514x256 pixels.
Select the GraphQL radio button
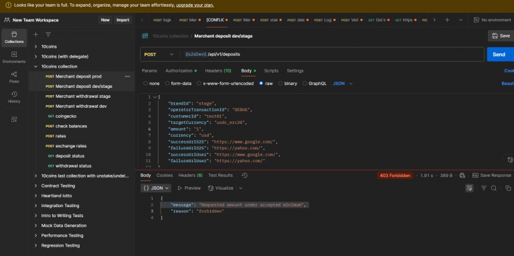tap(305, 83)
